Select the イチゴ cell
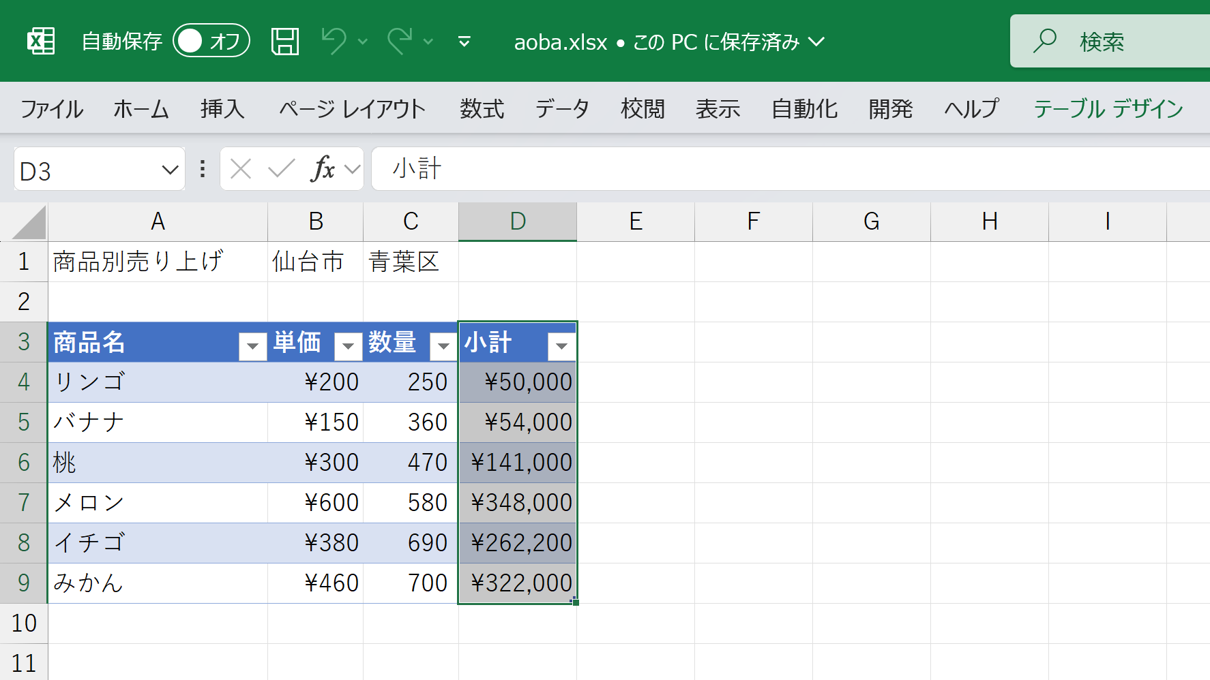 point(158,543)
